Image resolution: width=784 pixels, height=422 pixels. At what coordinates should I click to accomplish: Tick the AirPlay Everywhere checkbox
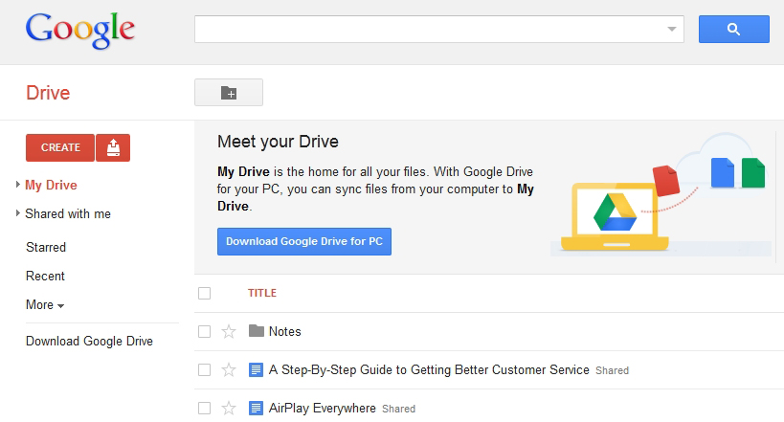tap(204, 408)
